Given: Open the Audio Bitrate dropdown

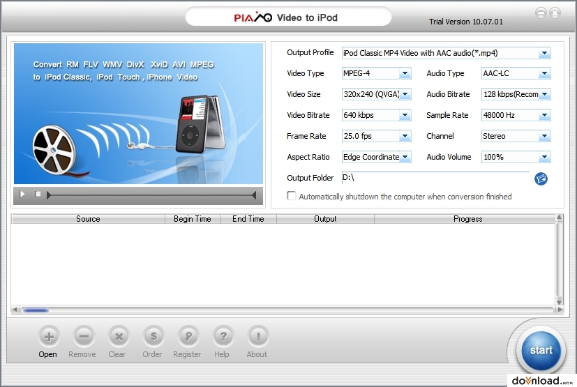Looking at the screenshot, I should point(544,95).
